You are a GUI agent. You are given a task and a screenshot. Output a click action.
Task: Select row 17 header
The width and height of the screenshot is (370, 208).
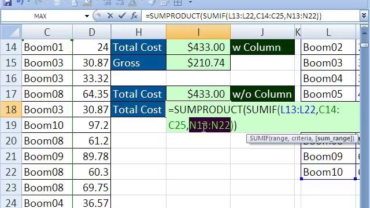[x=11, y=94]
